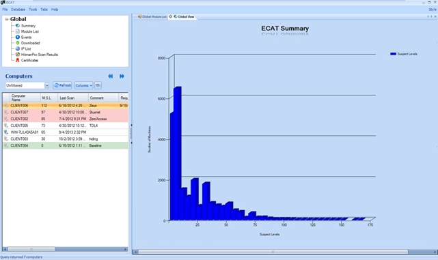The height and width of the screenshot is (260, 438).
Task: Expand the Columns dropdown button
Action: 83,85
